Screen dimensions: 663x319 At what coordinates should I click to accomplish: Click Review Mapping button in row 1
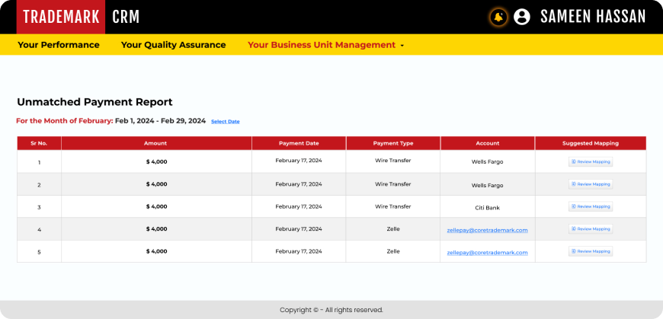coord(591,162)
